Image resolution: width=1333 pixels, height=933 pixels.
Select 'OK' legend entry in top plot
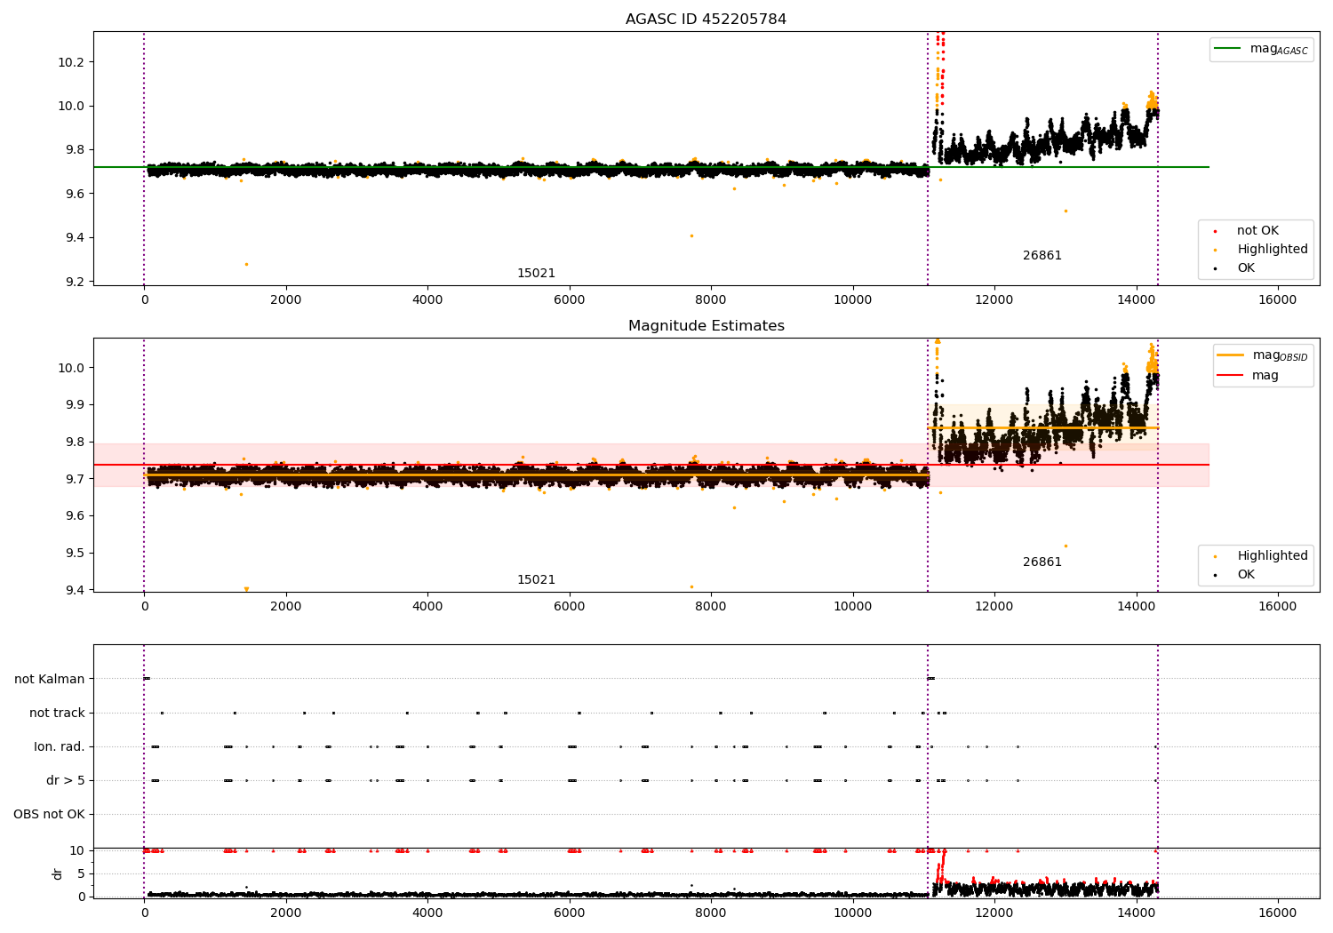click(1234, 268)
